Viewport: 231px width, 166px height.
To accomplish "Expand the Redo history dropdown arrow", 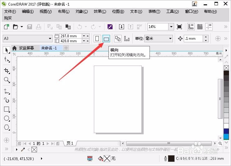I will coord(100,27).
